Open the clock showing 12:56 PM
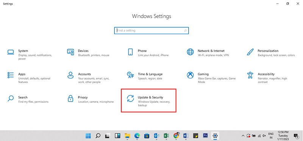This screenshot has height=141, width=303. coord(283,136)
